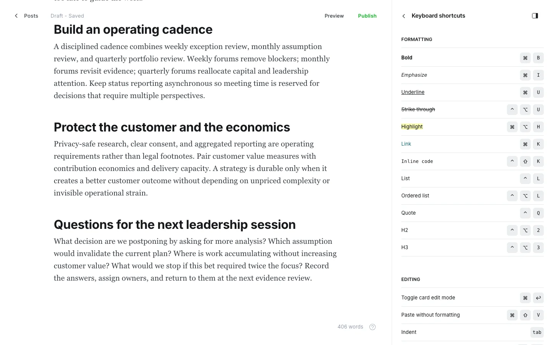Click the Paste without formatting row
Image resolution: width=553 pixels, height=345 pixels.
[472, 315]
